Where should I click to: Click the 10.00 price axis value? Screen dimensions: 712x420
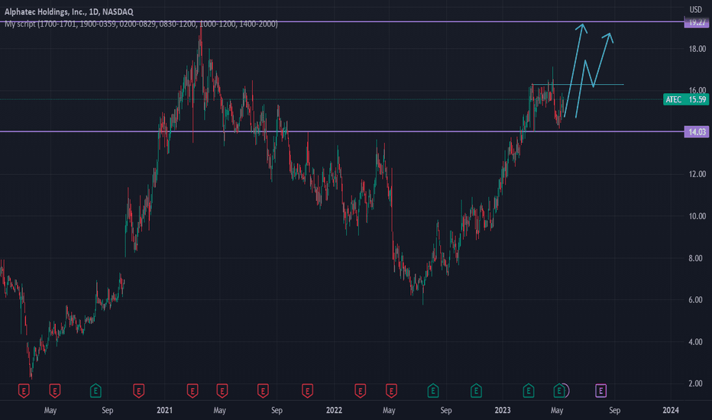(697, 216)
